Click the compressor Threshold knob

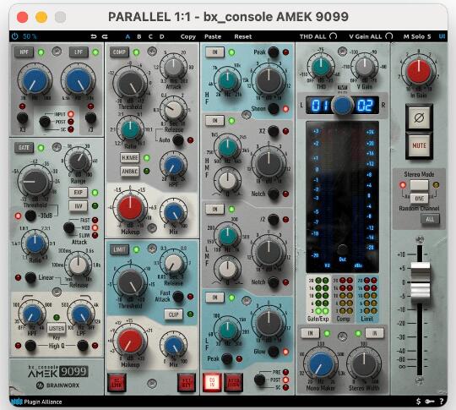tap(130, 83)
